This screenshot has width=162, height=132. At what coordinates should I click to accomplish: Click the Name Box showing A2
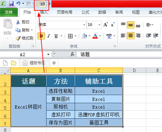point(23,54)
